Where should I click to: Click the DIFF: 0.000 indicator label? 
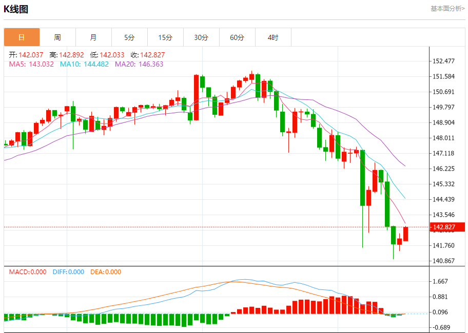click(x=68, y=272)
